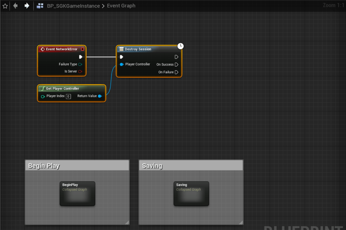Screen dimensions: 346x230
Task: Navigate back with the left arrow
Action: point(15,6)
